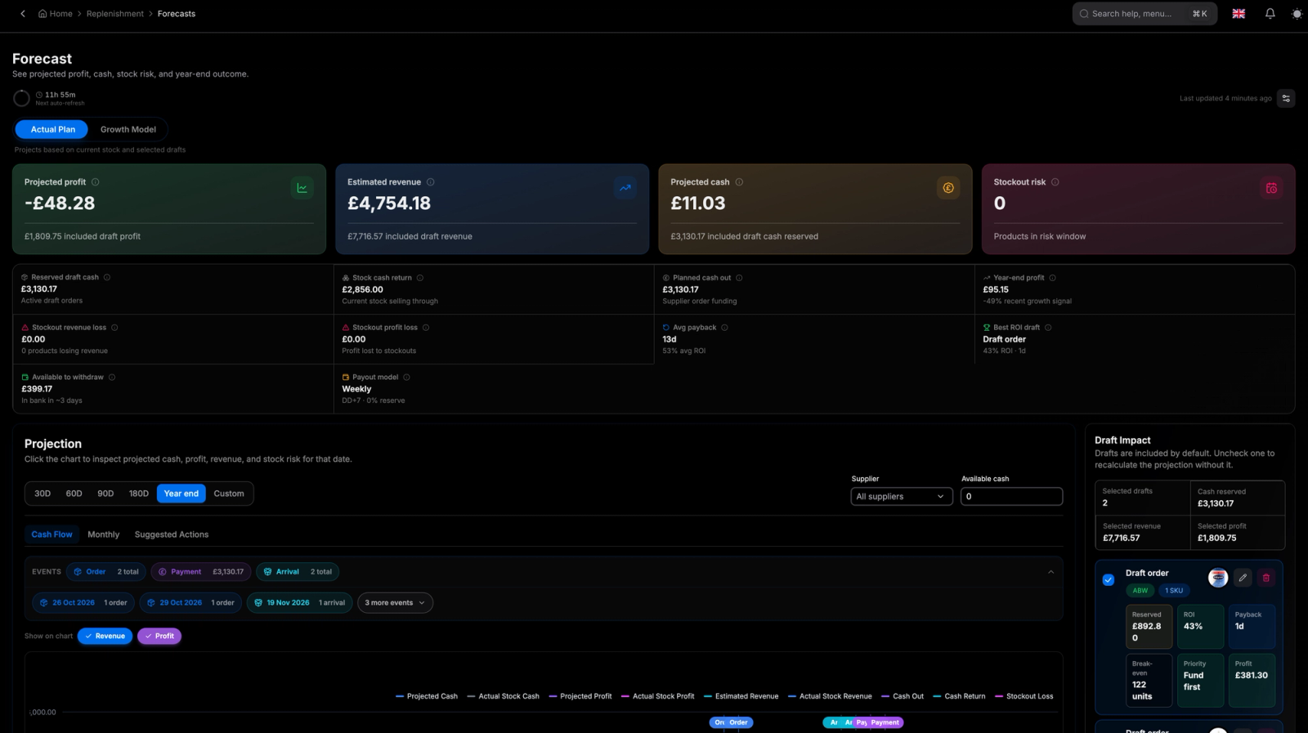Switch language via UK flag icon
This screenshot has height=733, width=1308.
tap(1239, 14)
